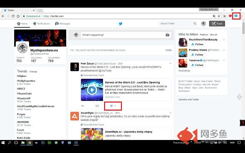Dismiss Pristine Maids suggestion
This screenshot has height=153, width=245.
(224, 50)
